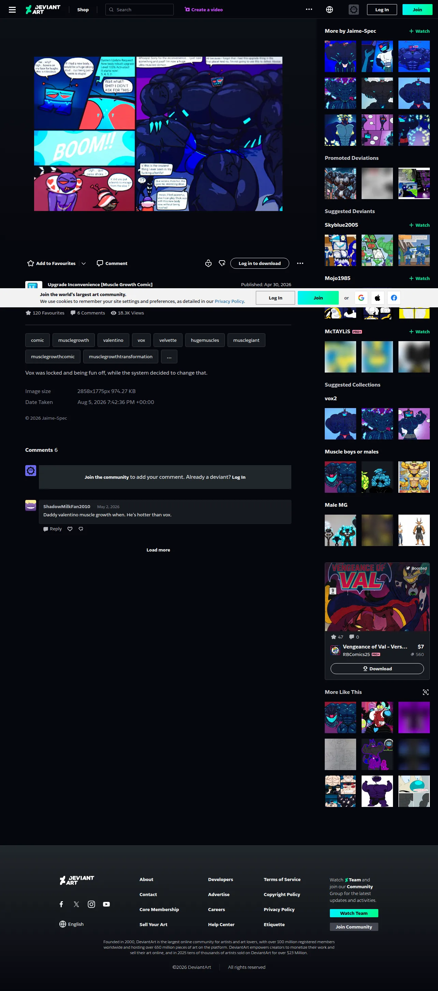Screen dimensions: 438x991
Task: Click the globe language icon in header
Action: pyautogui.click(x=329, y=10)
